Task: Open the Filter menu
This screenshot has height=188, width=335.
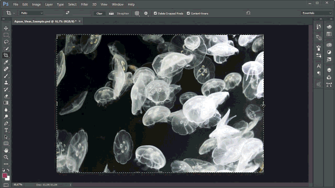Action: pyautogui.click(x=84, y=4)
